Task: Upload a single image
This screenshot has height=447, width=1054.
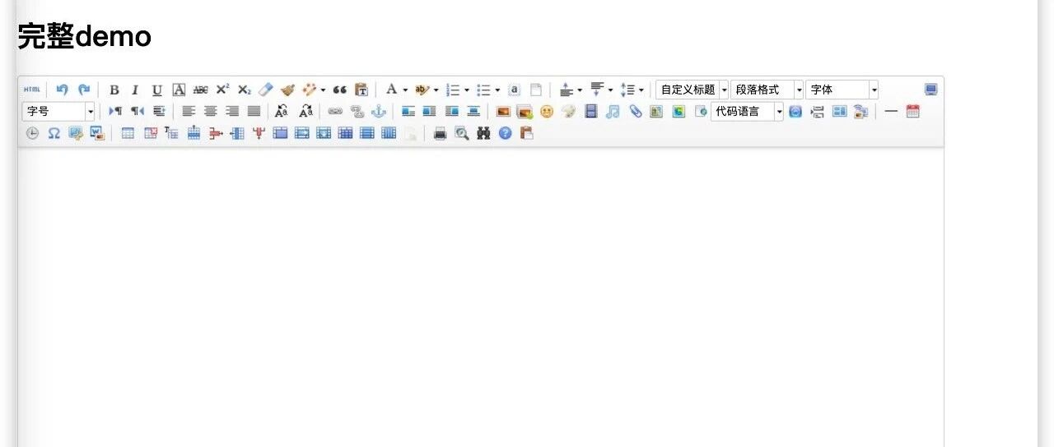Action: tap(503, 111)
